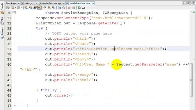Close the HandleFormData.java tab
The height and width of the screenshot is (110, 196).
pyautogui.click(x=93, y=3)
